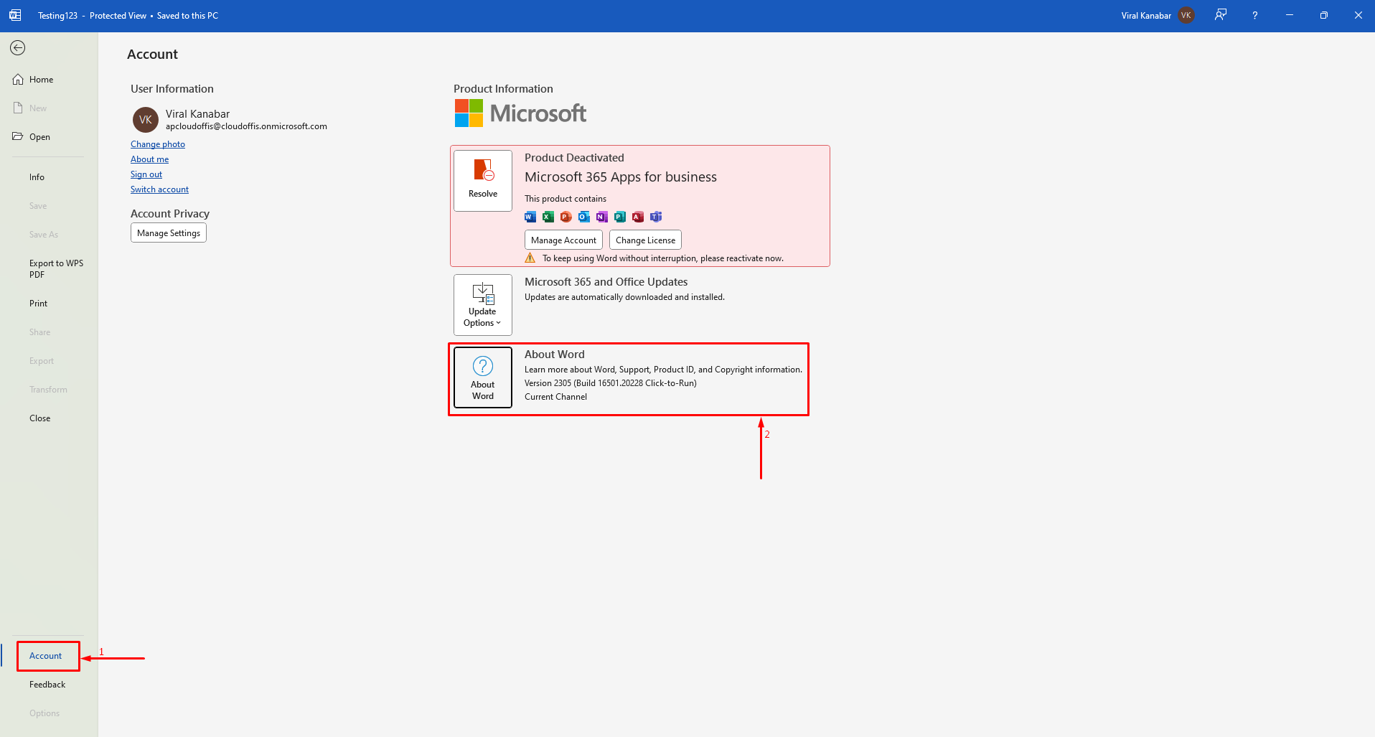The image size is (1375, 737).
Task: Click the Teams icon in product list
Action: 656,217
